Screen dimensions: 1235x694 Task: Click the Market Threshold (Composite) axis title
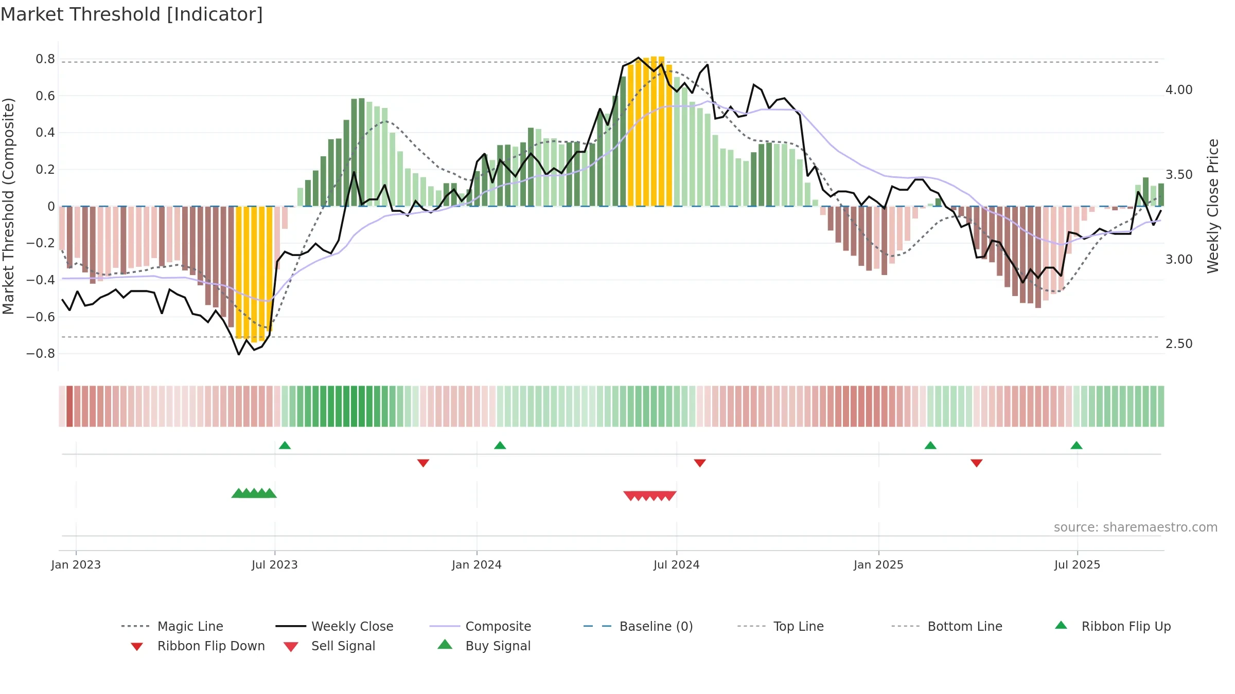(8, 206)
